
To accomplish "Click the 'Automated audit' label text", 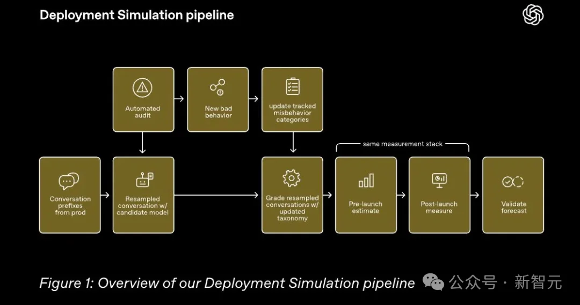I will (142, 112).
